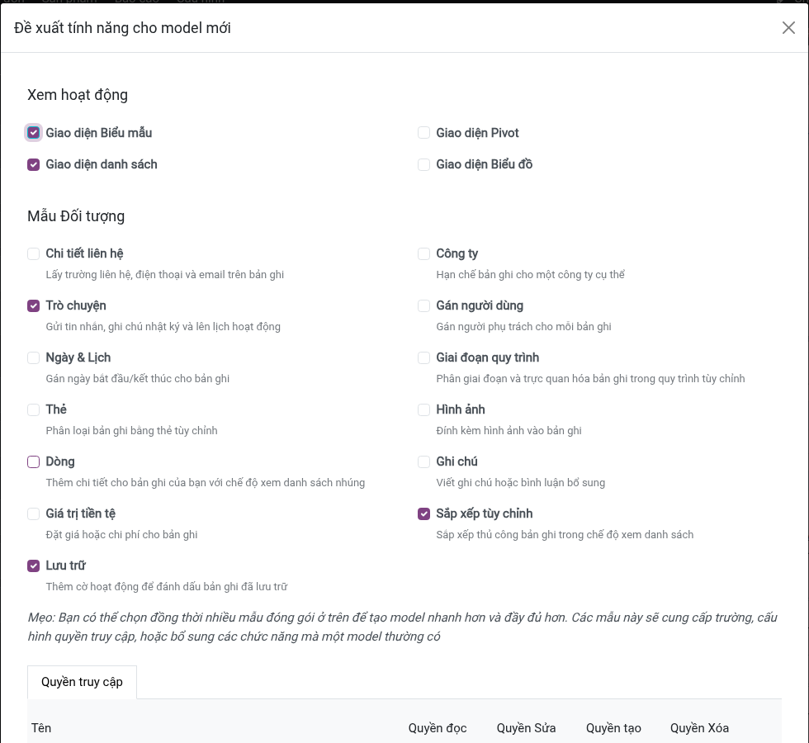The width and height of the screenshot is (809, 743).
Task: Uncheck the Giao diện Biểu mẫu checkbox
Action: click(34, 133)
